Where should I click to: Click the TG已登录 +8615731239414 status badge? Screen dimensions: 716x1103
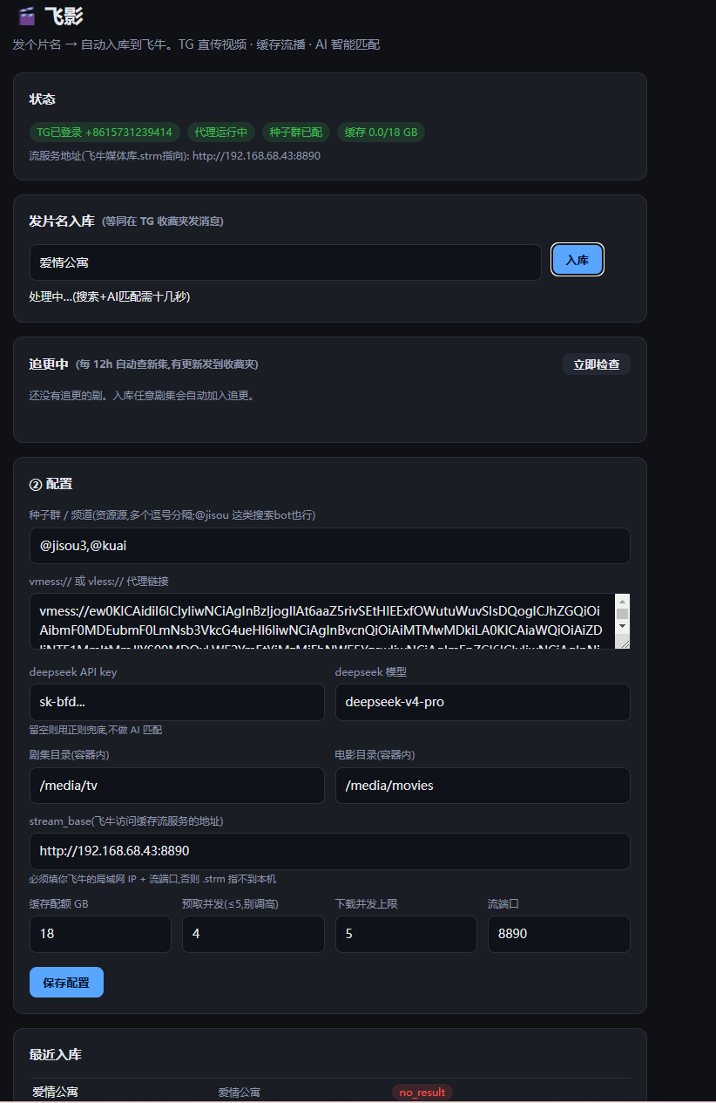point(105,133)
